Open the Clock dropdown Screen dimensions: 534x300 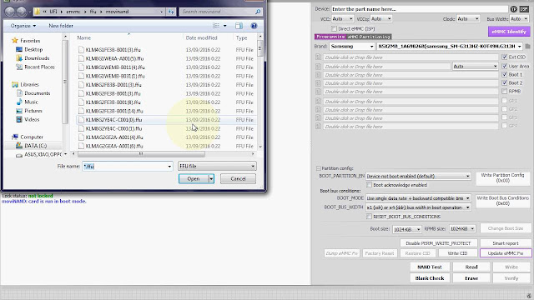(x=468, y=19)
